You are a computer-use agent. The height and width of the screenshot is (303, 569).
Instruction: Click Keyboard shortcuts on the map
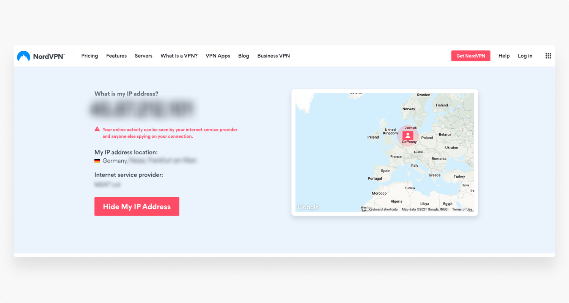click(383, 209)
